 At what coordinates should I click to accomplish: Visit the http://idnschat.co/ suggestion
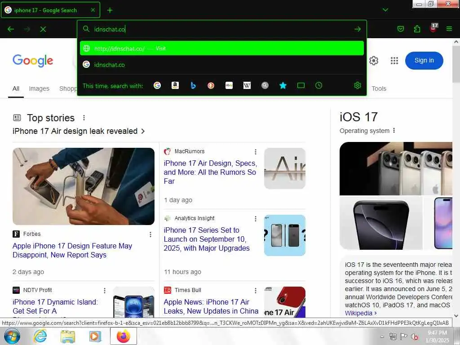222,49
